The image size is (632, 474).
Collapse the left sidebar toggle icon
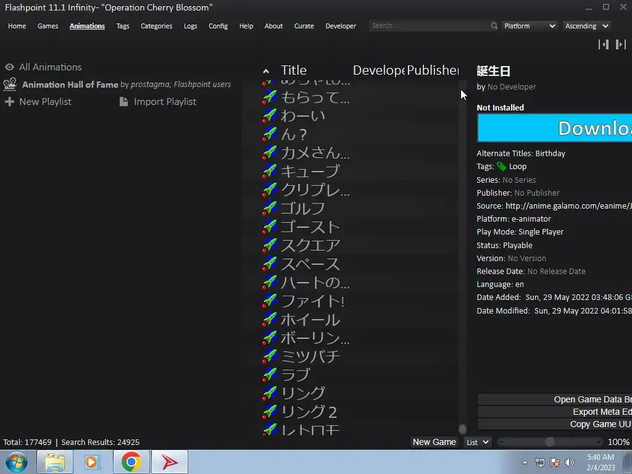click(x=604, y=44)
